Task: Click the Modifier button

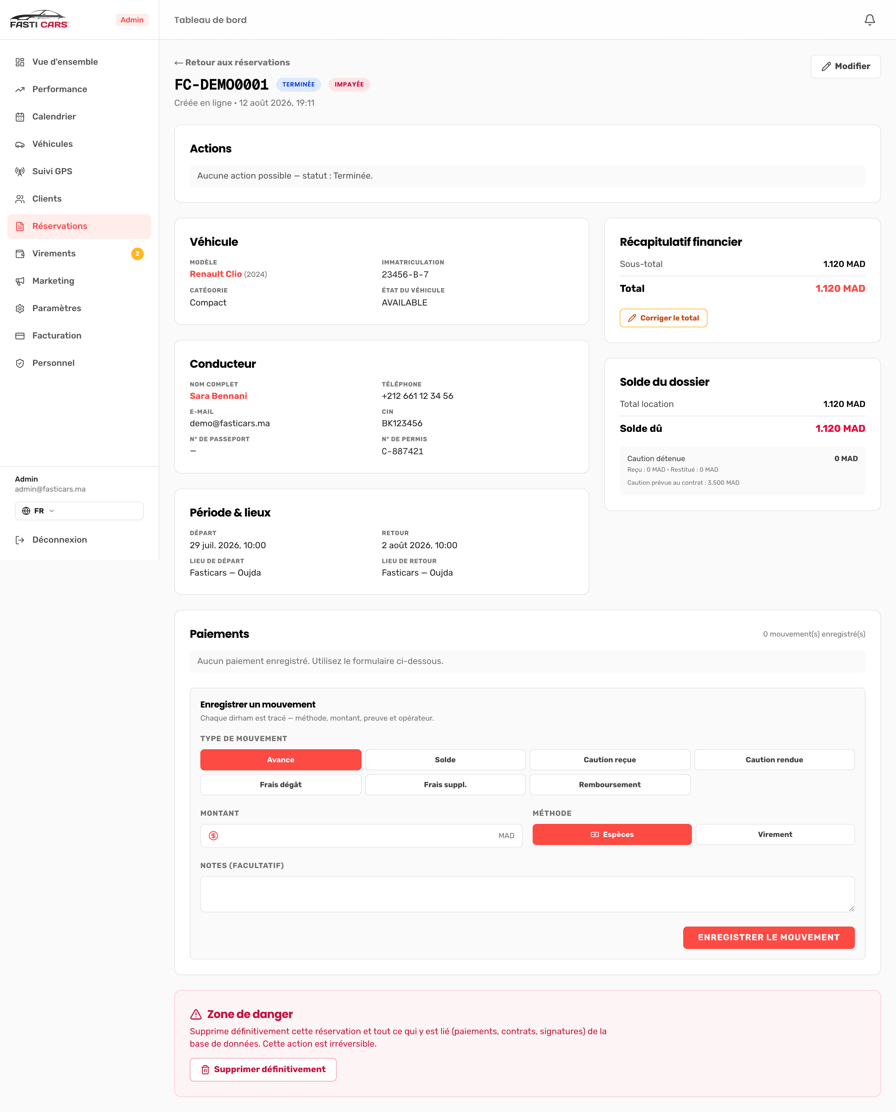Action: pos(845,66)
